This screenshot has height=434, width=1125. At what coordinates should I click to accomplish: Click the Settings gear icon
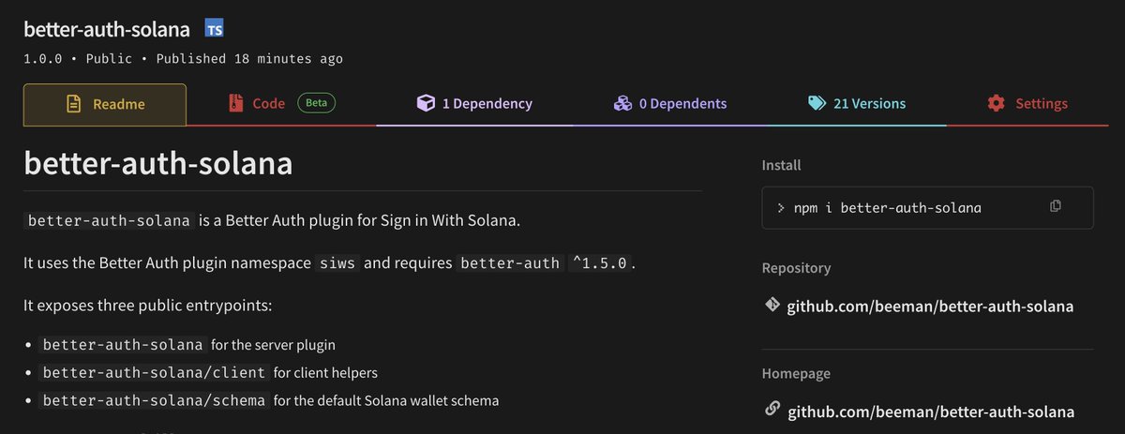point(997,103)
